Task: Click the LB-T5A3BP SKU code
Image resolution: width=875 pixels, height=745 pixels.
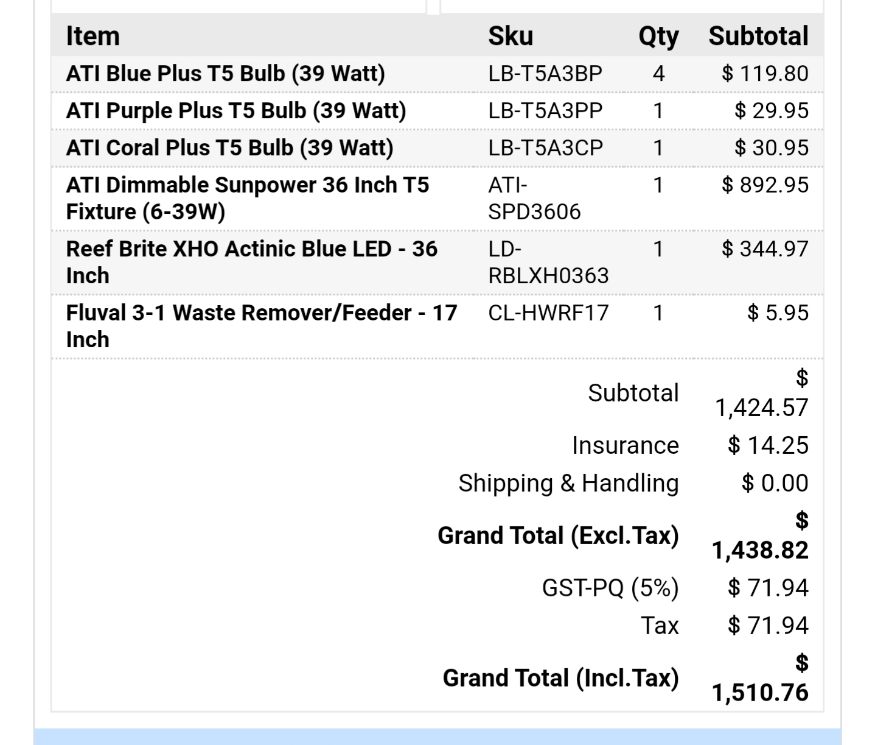Action: point(545,74)
